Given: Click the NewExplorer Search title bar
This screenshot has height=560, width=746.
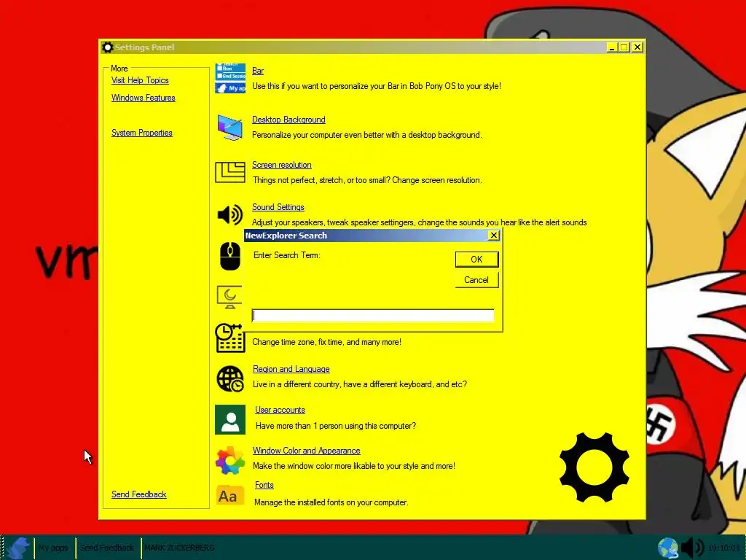Looking at the screenshot, I should [x=366, y=236].
